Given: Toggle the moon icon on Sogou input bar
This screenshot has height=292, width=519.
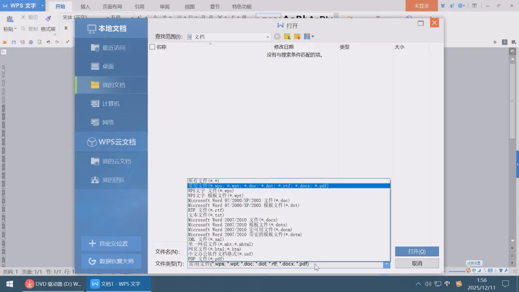Looking at the screenshot, I should [x=479, y=270].
